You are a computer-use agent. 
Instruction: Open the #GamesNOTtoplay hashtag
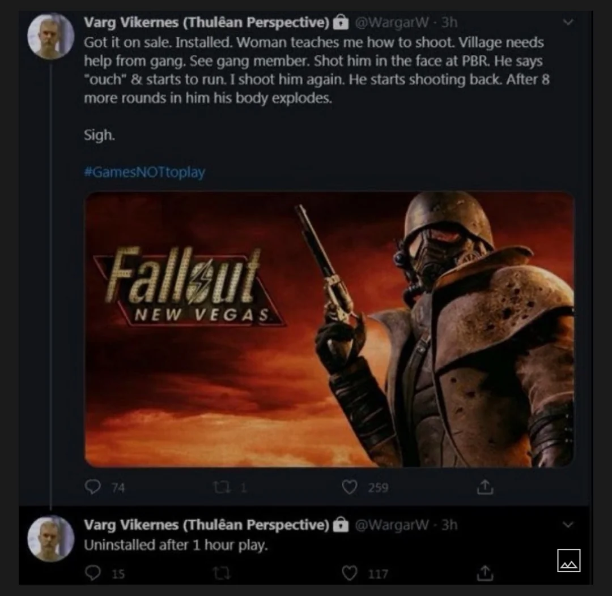coord(144,172)
